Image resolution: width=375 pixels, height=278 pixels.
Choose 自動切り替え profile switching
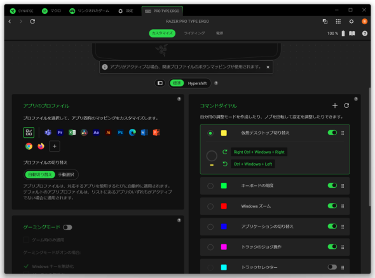40,175
